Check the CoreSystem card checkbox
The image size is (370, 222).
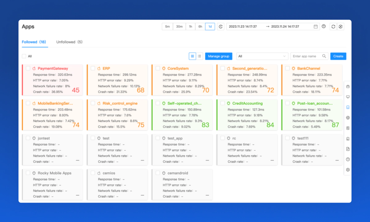[158, 68]
